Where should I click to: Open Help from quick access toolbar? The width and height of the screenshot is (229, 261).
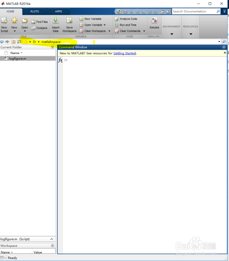168,11
